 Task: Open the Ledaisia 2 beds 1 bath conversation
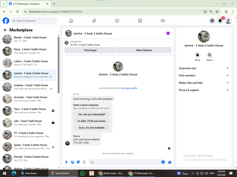click(x=28, y=87)
